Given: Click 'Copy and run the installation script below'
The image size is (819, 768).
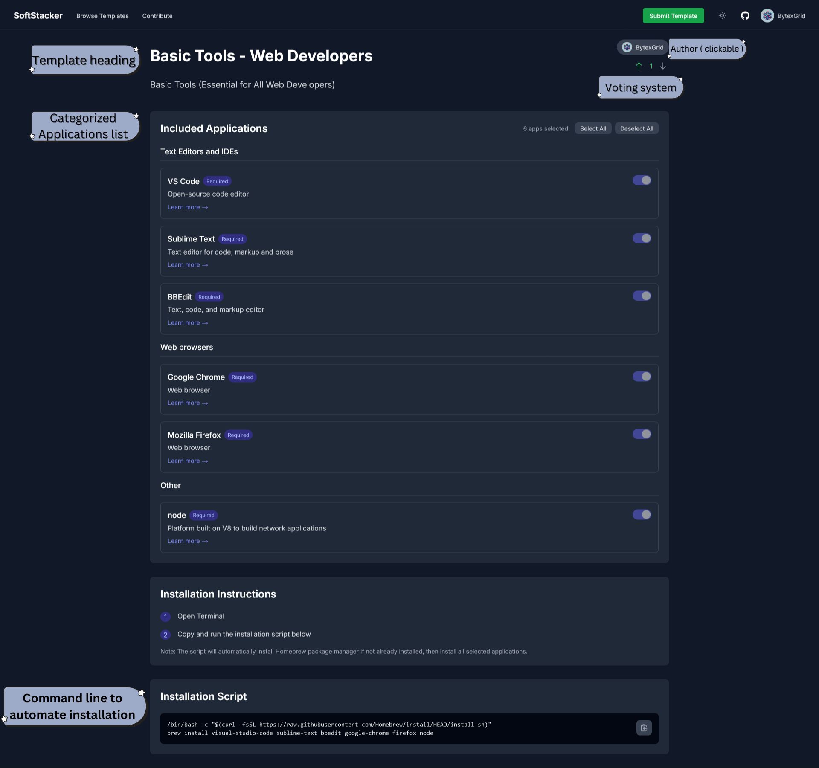Looking at the screenshot, I should (244, 634).
